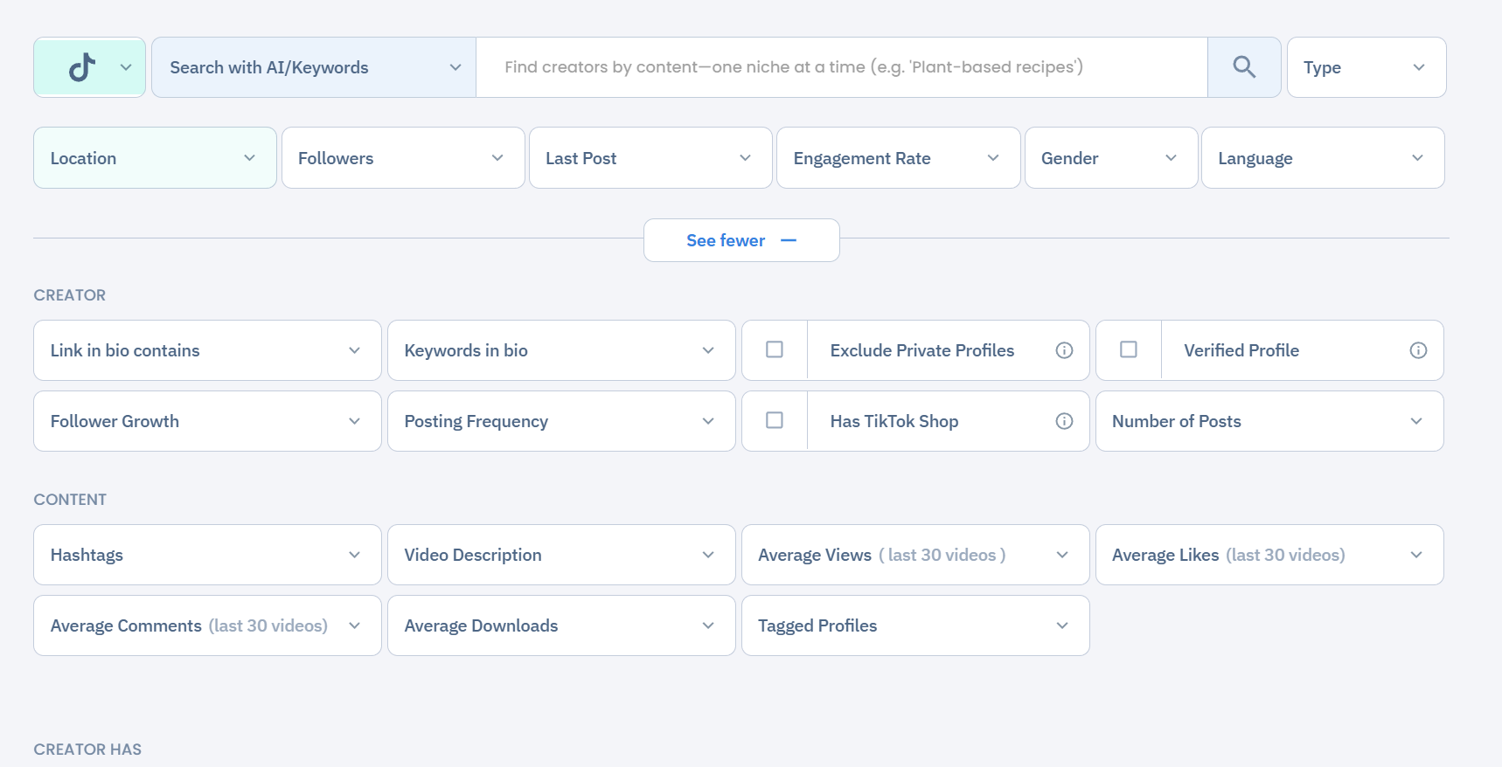Open the Engagement Rate filter
1502x767 pixels.
[899, 158]
